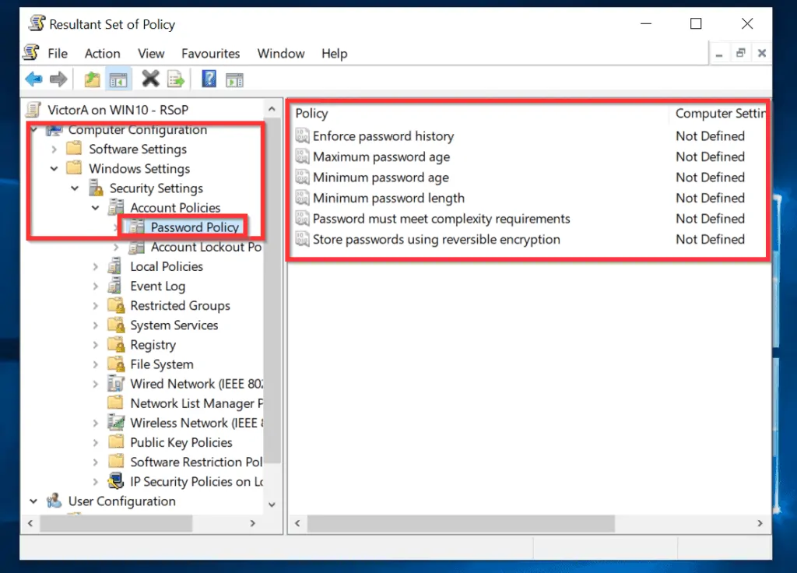Open the File menu

click(58, 54)
